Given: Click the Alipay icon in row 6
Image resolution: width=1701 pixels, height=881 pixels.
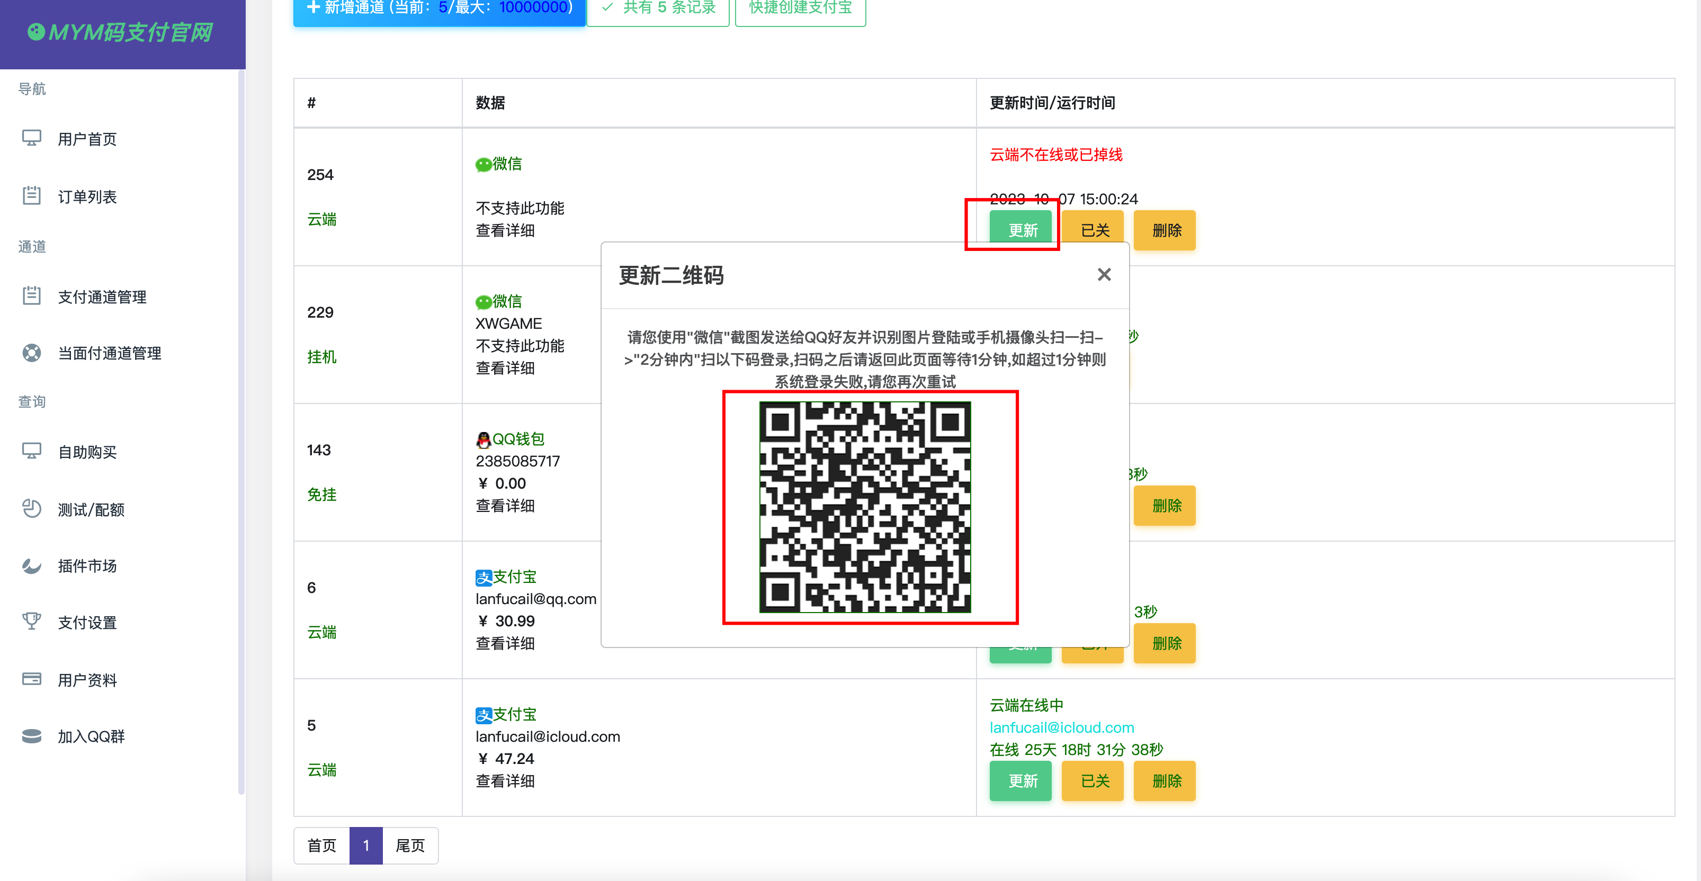Looking at the screenshot, I should coord(484,578).
